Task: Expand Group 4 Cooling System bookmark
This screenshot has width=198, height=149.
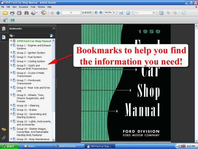Action: click(11, 61)
